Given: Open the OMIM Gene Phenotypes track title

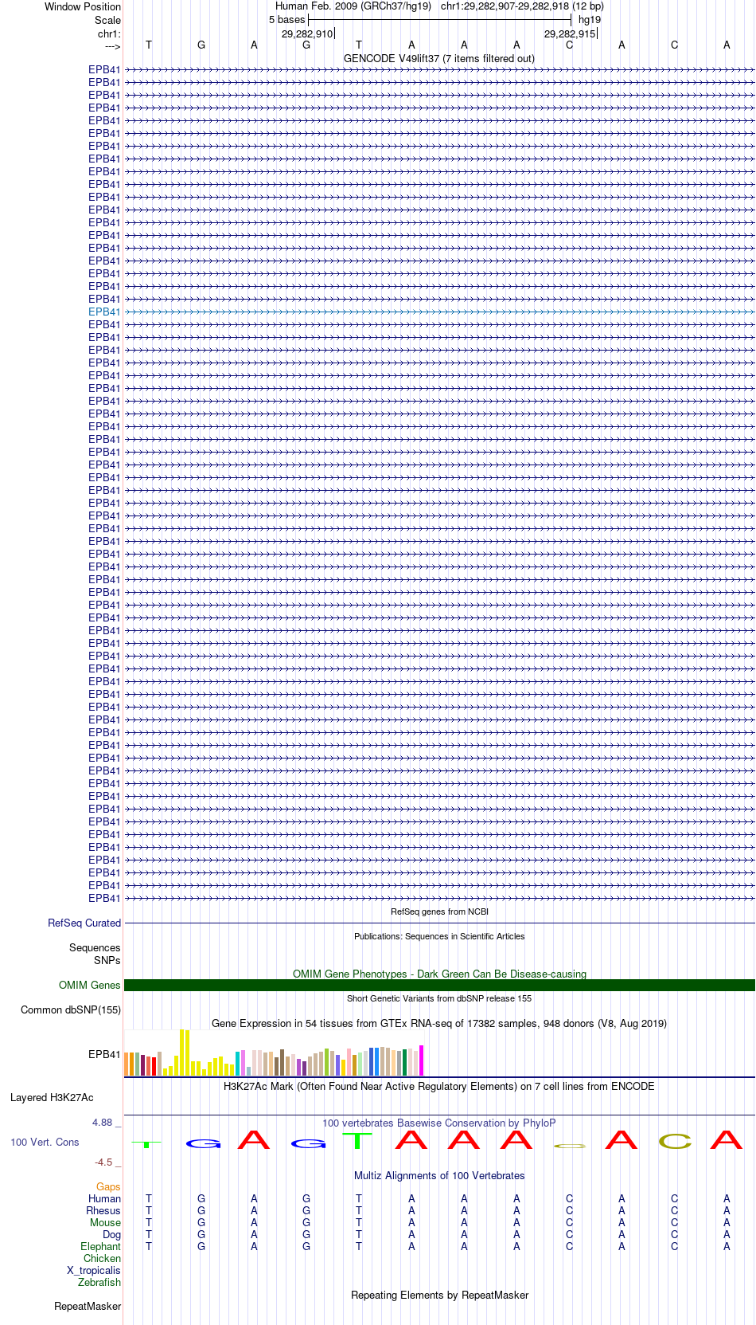Looking at the screenshot, I should 439,974.
